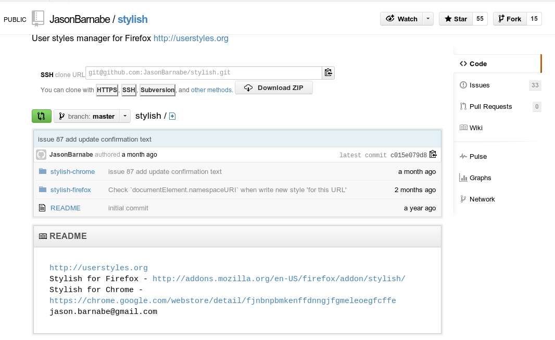View the 15 forks count

pos(534,19)
